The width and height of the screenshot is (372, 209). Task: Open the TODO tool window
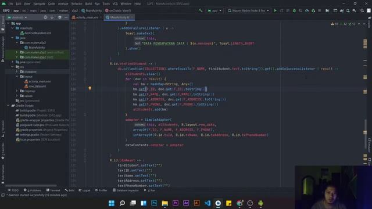click(13, 190)
